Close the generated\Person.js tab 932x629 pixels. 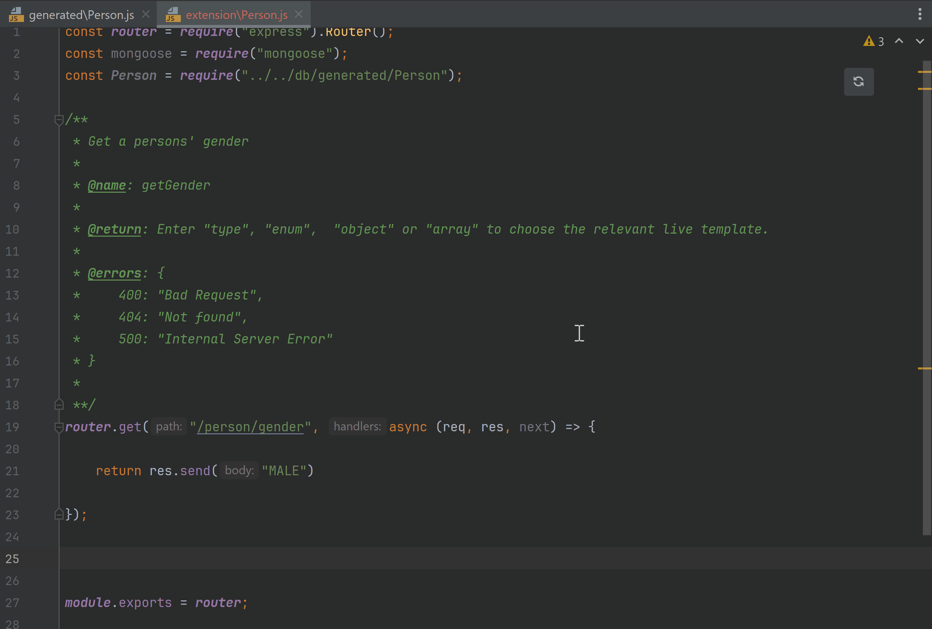coord(146,14)
